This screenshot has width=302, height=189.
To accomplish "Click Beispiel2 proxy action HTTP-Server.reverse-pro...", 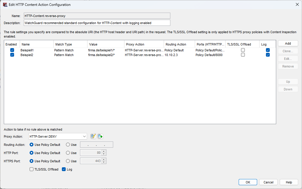I will coord(144,55).
